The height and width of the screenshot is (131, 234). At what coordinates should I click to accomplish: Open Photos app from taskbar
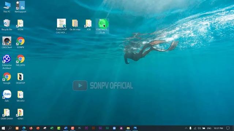click(x=135, y=128)
